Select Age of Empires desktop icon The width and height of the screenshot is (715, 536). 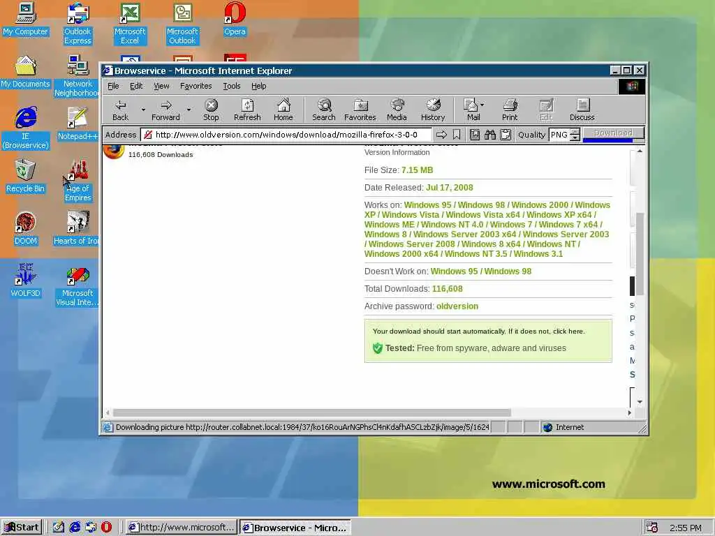pyautogui.click(x=78, y=181)
